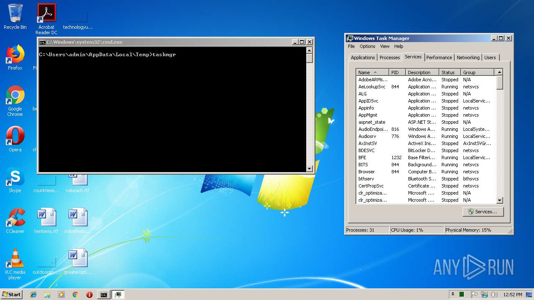Open the Start menu
Image resolution: width=534 pixels, height=300 pixels.
pos(11,294)
